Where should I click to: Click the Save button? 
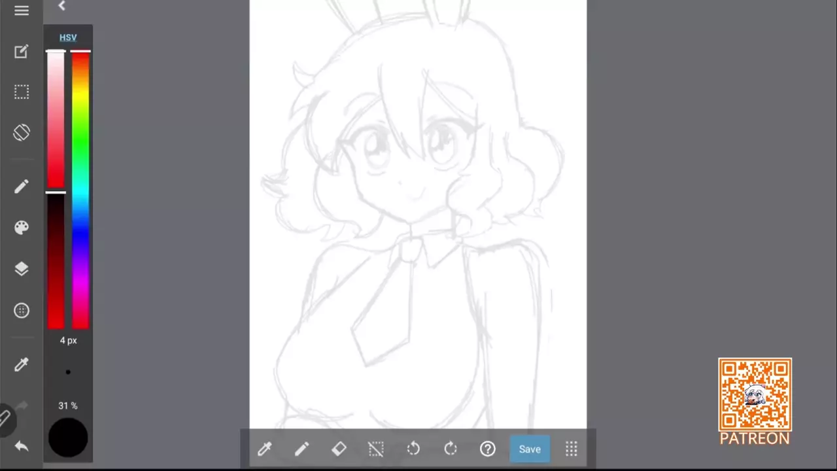[x=530, y=449]
